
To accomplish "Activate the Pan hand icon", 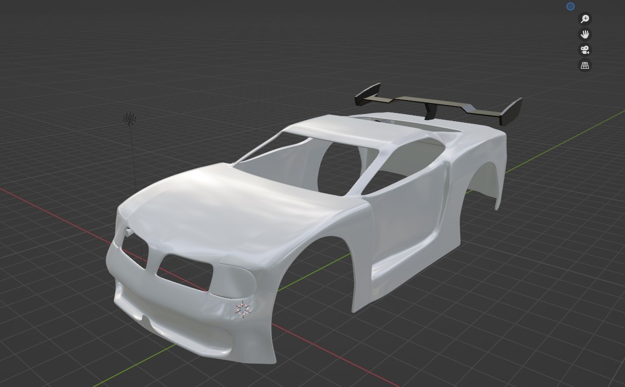I will click(585, 34).
